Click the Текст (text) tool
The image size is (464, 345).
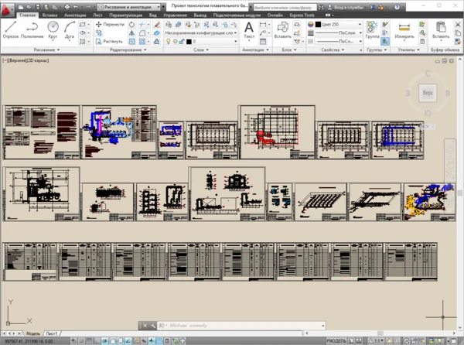point(249,29)
